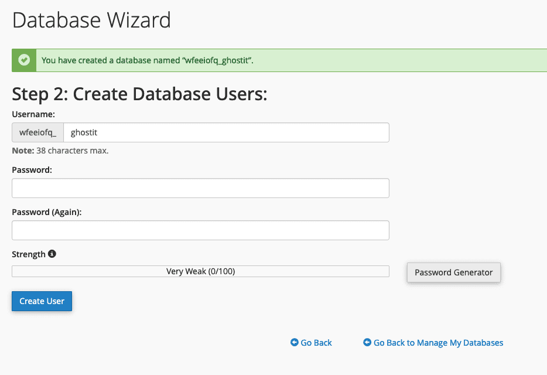The image size is (547, 375).
Task: Click the password strength meter bar
Action: pos(200,271)
